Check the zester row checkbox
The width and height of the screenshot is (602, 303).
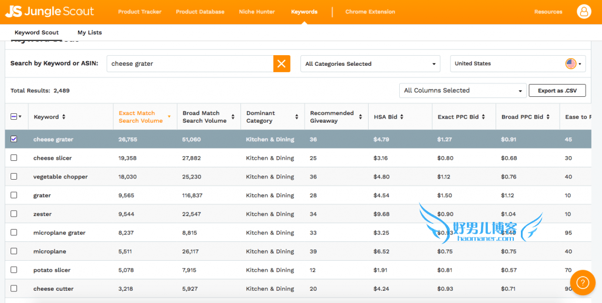(14, 214)
